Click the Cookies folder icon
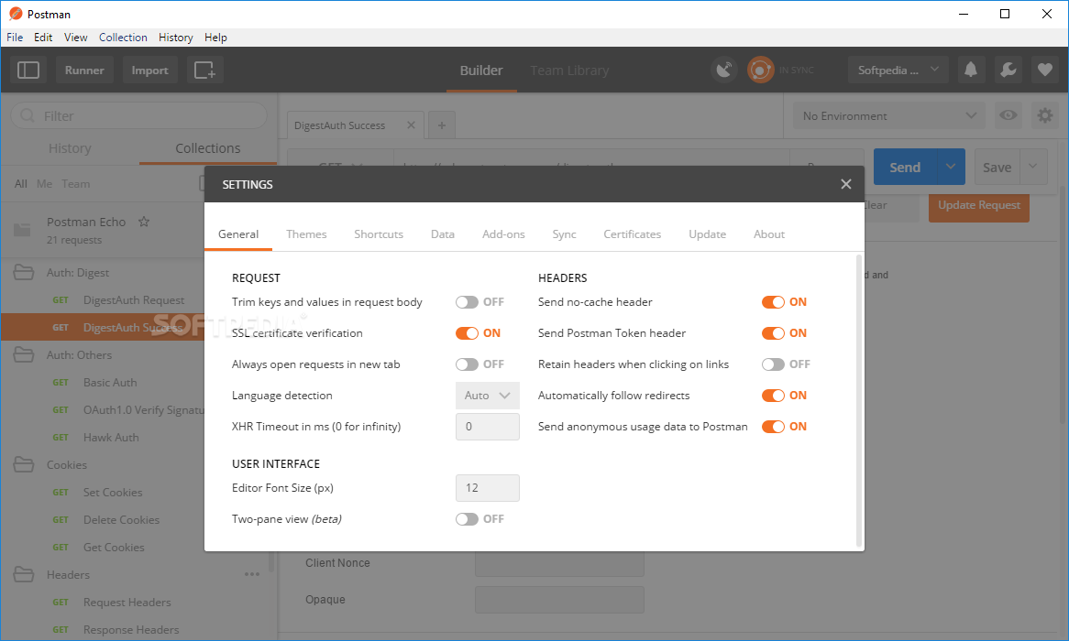Viewport: 1069px width, 641px height. pyautogui.click(x=24, y=464)
